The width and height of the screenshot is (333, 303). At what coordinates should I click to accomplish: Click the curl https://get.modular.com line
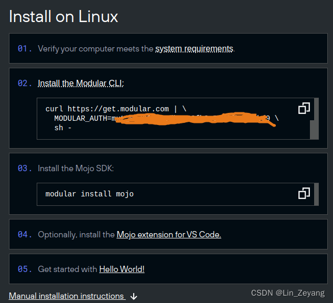116,109
